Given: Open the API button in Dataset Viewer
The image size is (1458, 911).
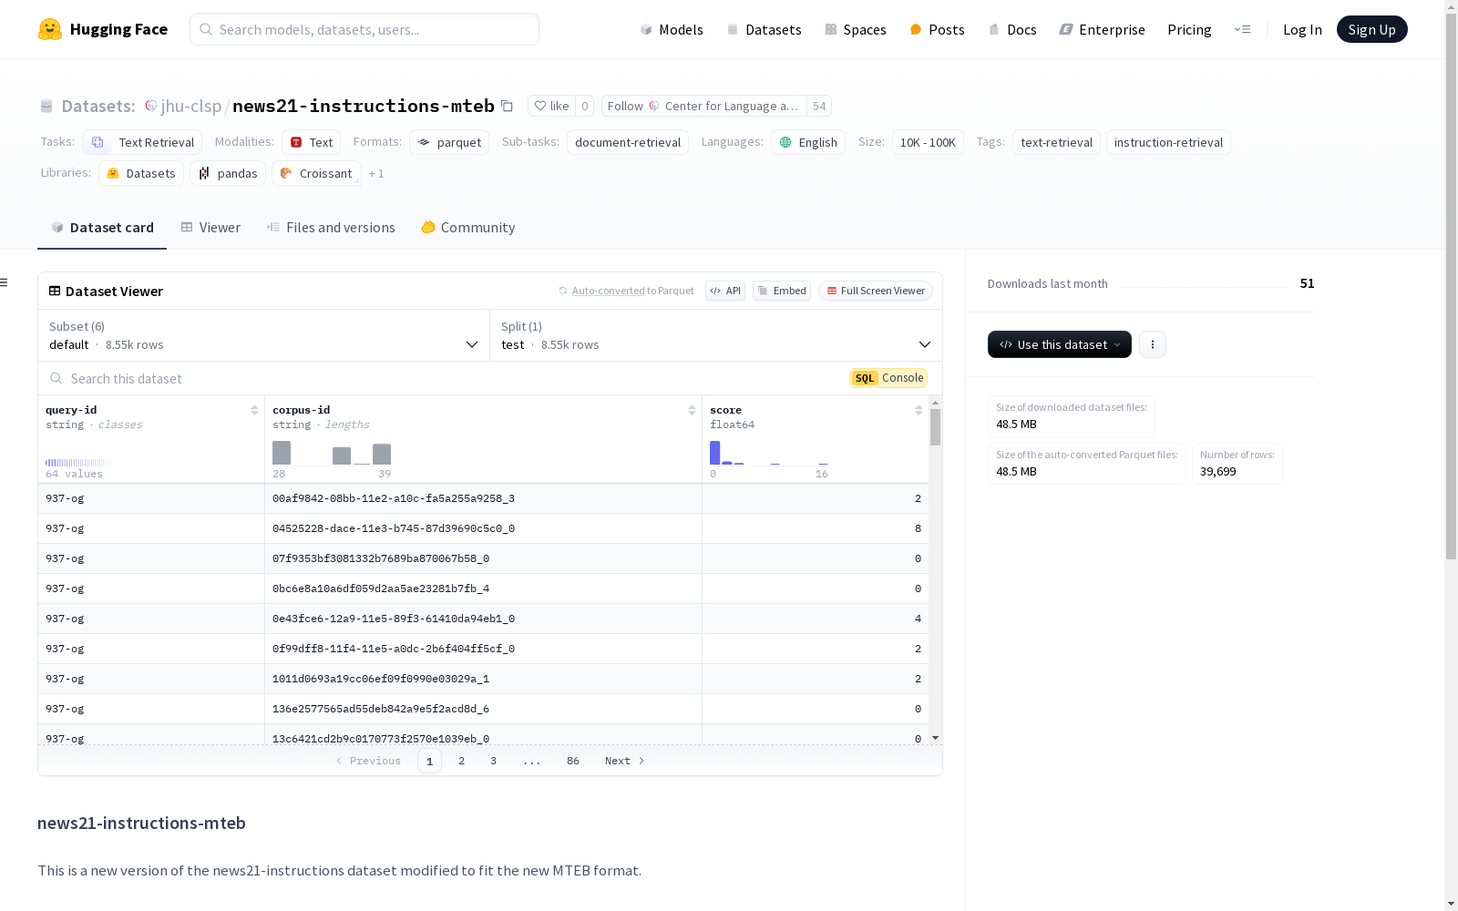Looking at the screenshot, I should click(x=725, y=291).
